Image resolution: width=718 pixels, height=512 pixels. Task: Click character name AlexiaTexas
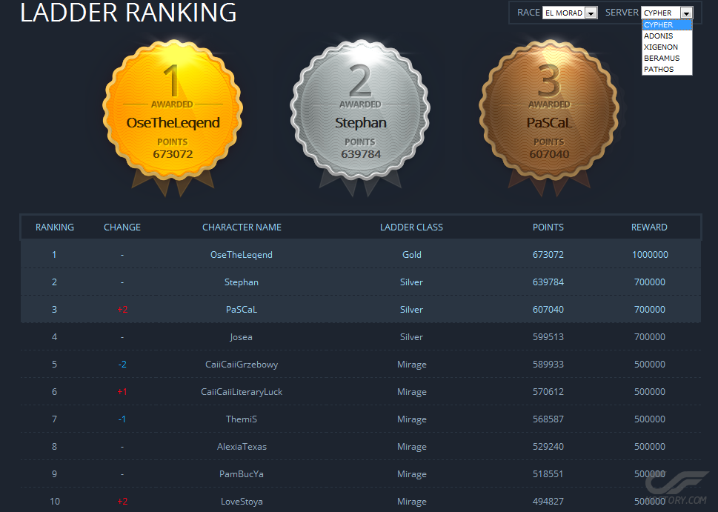pyautogui.click(x=242, y=447)
